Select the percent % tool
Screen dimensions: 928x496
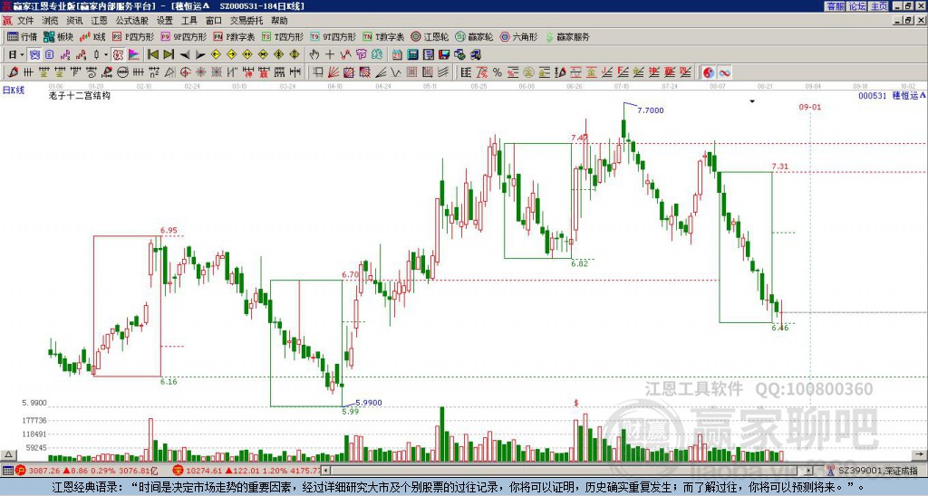(x=498, y=72)
